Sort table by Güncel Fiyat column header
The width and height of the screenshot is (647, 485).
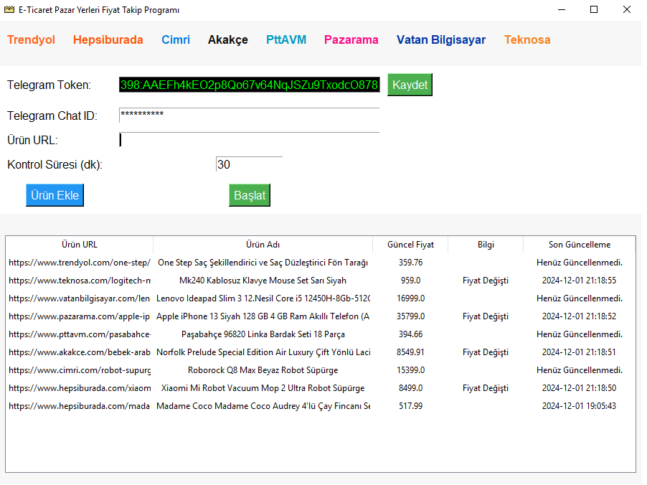click(410, 245)
